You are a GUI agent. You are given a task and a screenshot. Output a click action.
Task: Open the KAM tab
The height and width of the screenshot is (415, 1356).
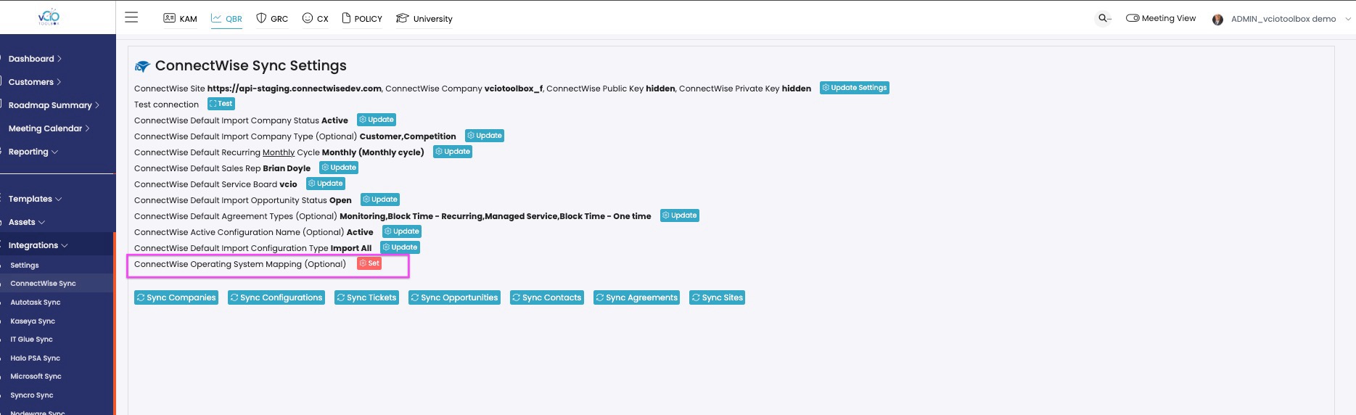click(x=180, y=19)
